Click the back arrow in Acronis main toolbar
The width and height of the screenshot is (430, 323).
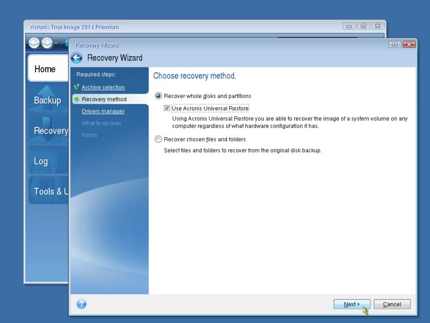tap(34, 43)
